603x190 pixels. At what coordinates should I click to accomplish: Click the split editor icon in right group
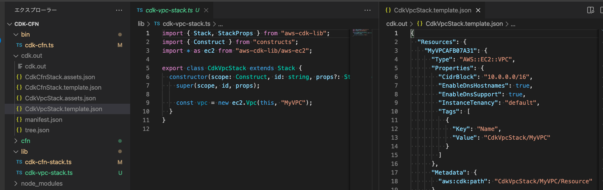click(591, 10)
